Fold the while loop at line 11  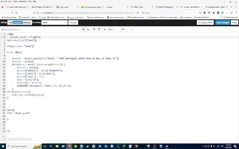[x=6, y=65]
